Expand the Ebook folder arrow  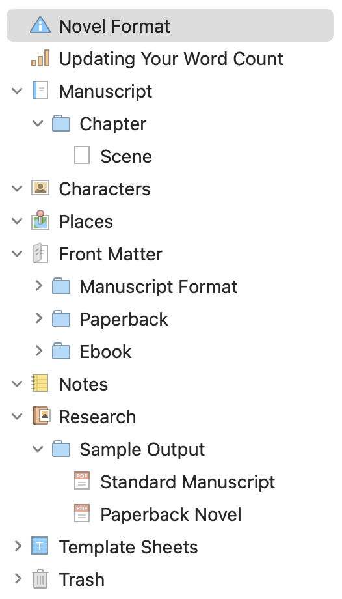point(39,351)
